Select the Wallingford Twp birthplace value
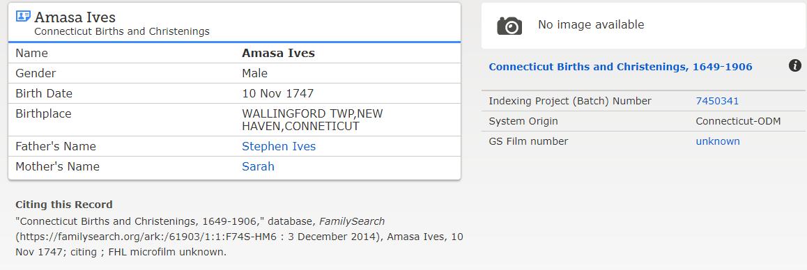This screenshot has width=807, height=270. [x=312, y=120]
